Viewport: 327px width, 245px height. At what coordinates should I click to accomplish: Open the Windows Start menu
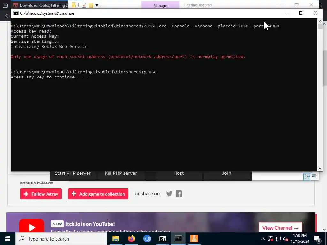(x=8, y=239)
